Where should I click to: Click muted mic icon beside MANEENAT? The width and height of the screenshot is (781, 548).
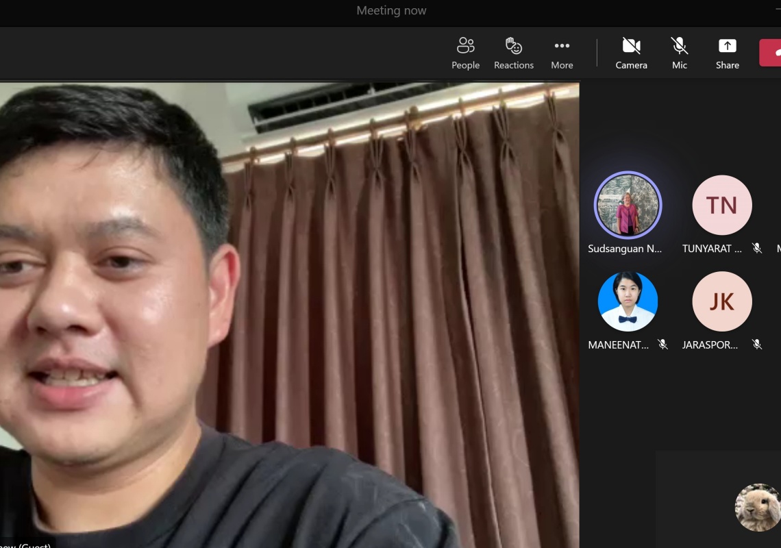pyautogui.click(x=662, y=345)
